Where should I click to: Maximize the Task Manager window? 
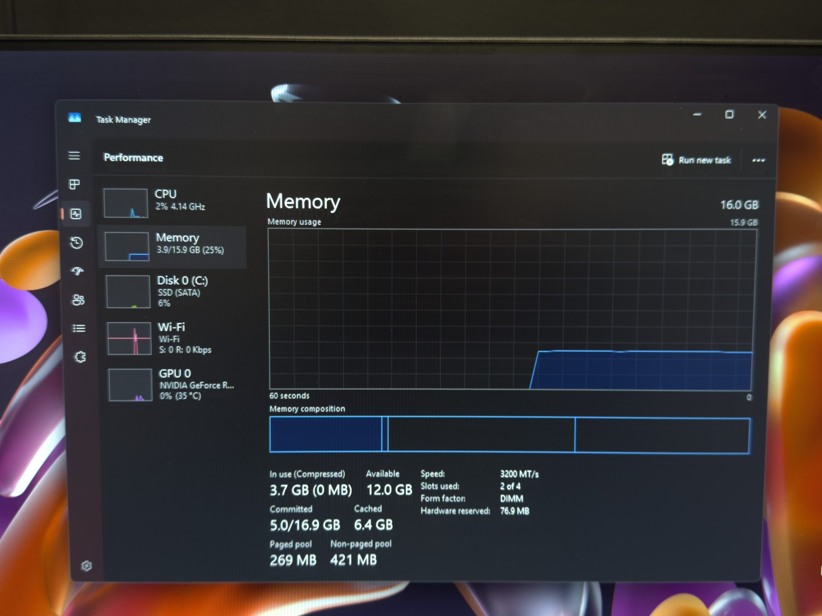(729, 115)
